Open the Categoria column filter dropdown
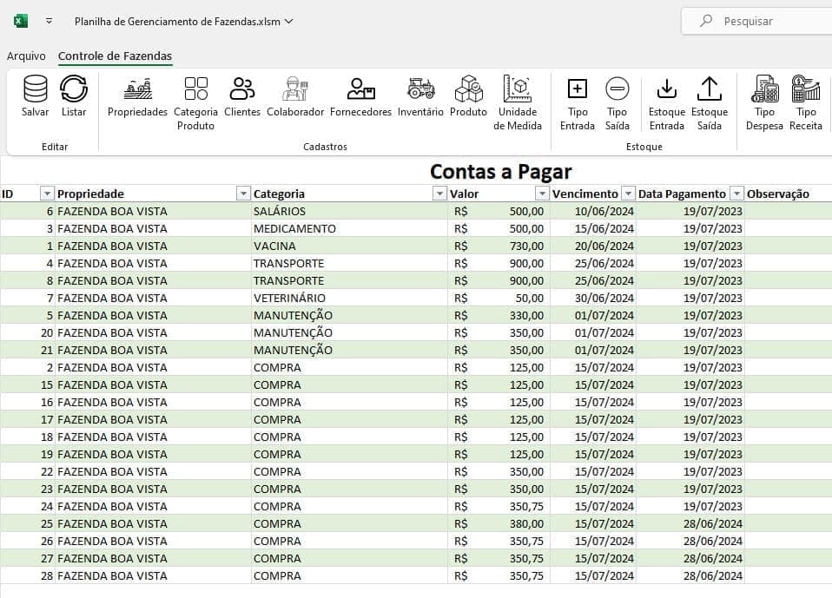This screenshot has width=832, height=598. 439,194
